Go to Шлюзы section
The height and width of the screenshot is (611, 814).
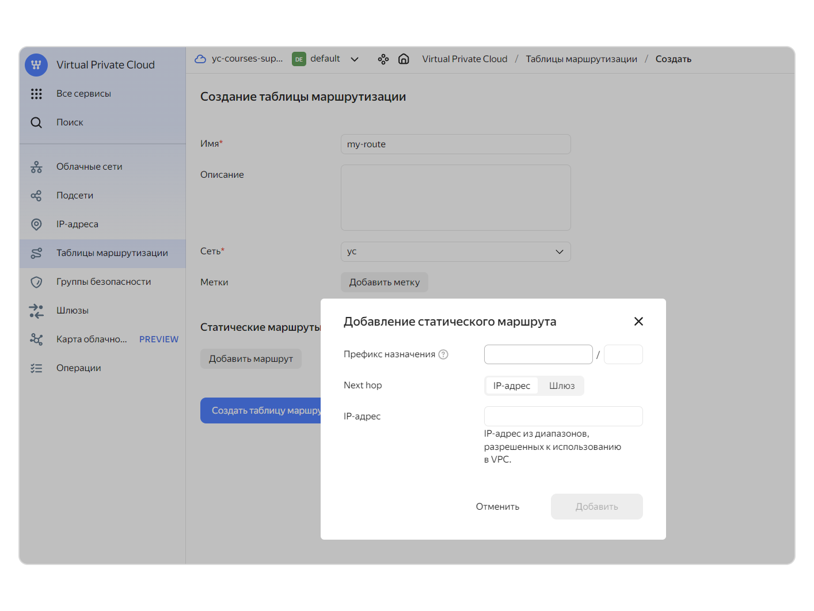(102, 311)
